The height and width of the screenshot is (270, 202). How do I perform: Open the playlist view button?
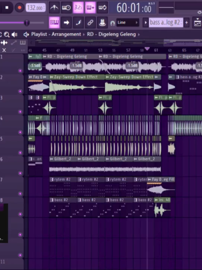[x=54, y=22]
